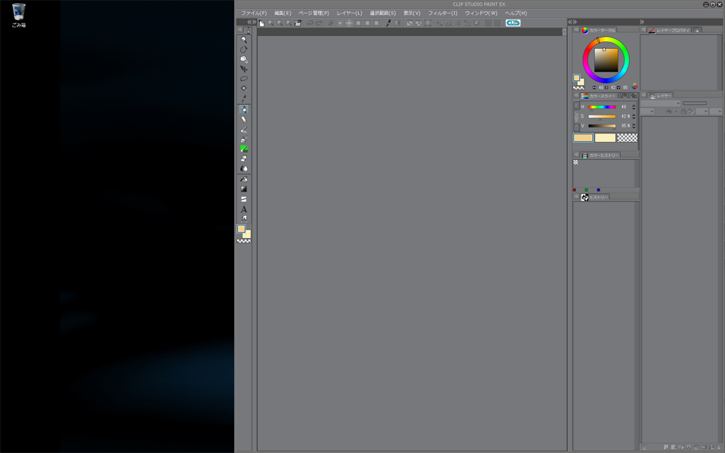The width and height of the screenshot is (725, 453).
Task: Open the ヒストリー panel tab
Action: click(595, 197)
